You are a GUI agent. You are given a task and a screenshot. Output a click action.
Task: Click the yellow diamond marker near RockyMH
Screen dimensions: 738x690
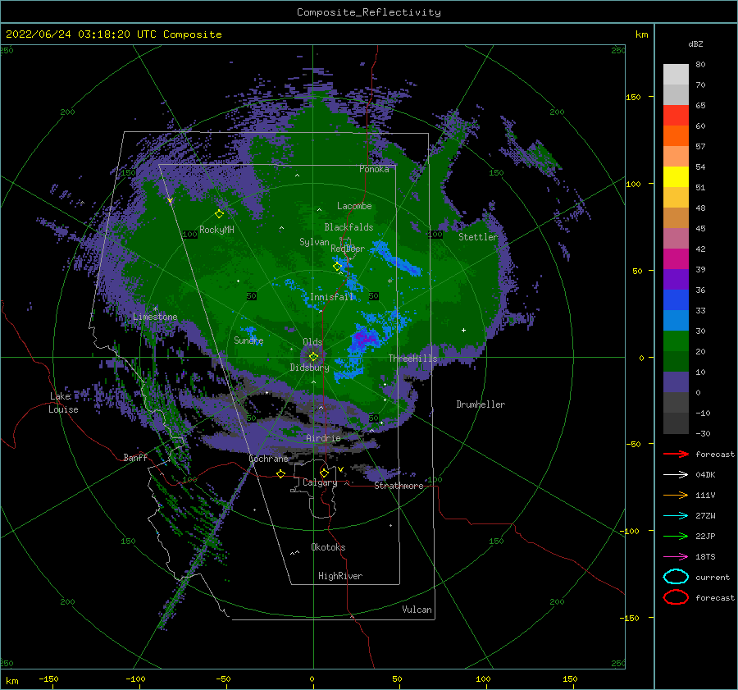click(219, 214)
